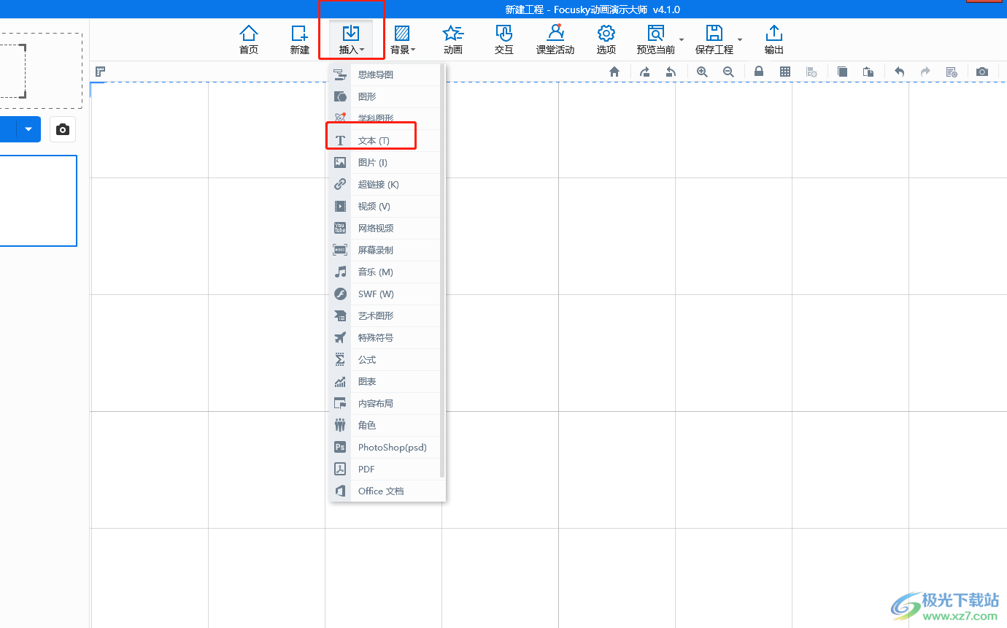Toggle the grid display icon

coord(785,72)
